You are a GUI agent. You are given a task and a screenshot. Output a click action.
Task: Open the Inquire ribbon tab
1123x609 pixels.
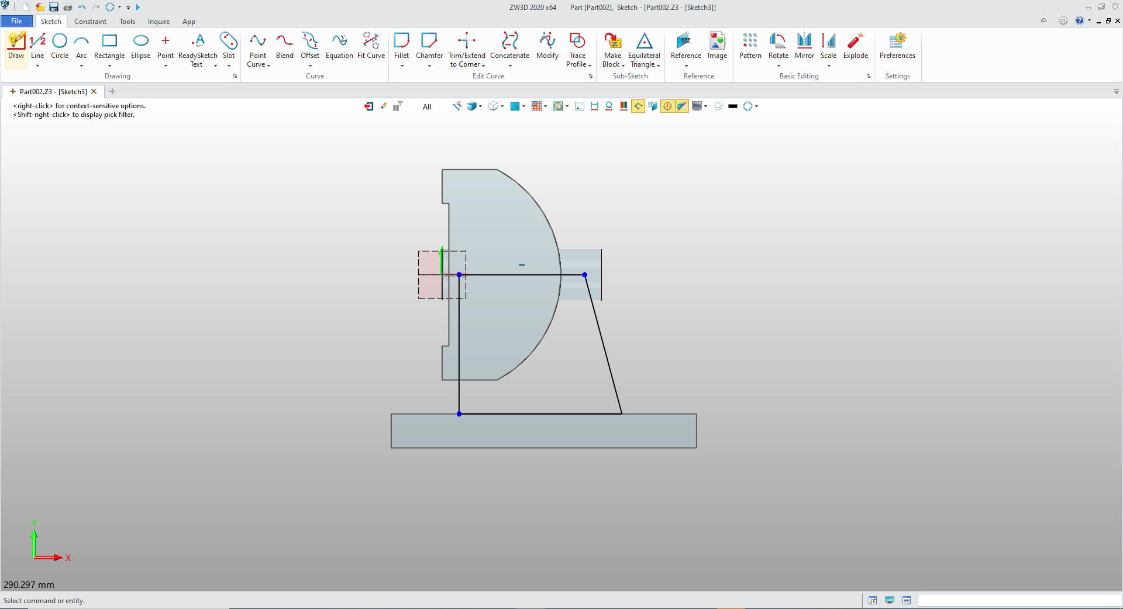coord(159,22)
